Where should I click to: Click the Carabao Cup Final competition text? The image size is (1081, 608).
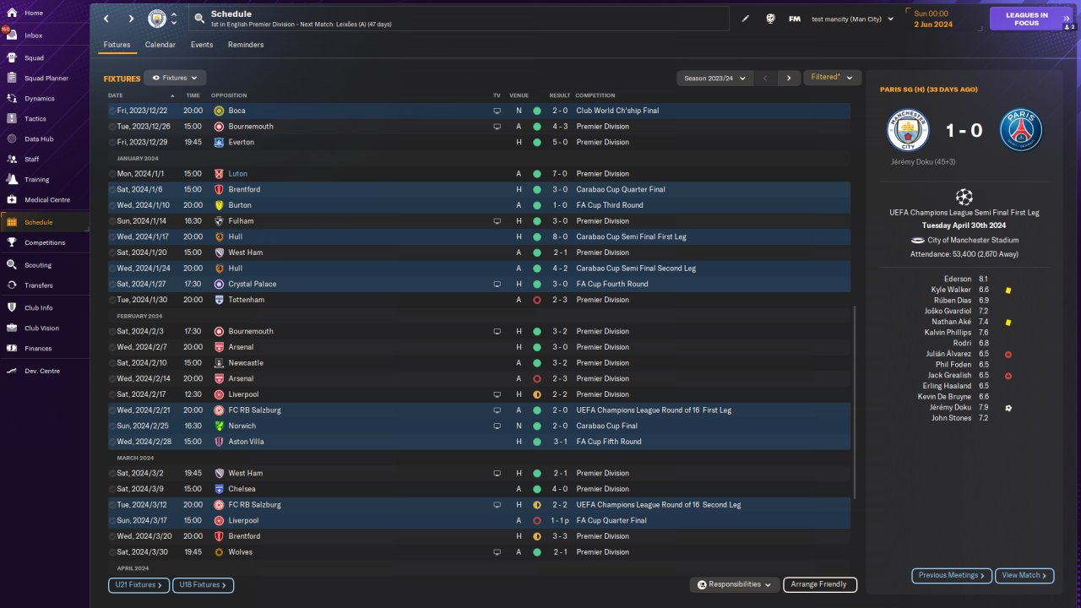(x=606, y=426)
